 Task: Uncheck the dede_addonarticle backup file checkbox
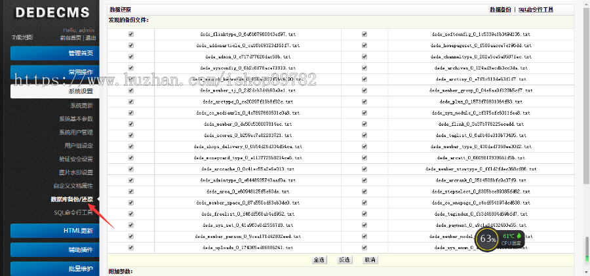click(x=130, y=45)
